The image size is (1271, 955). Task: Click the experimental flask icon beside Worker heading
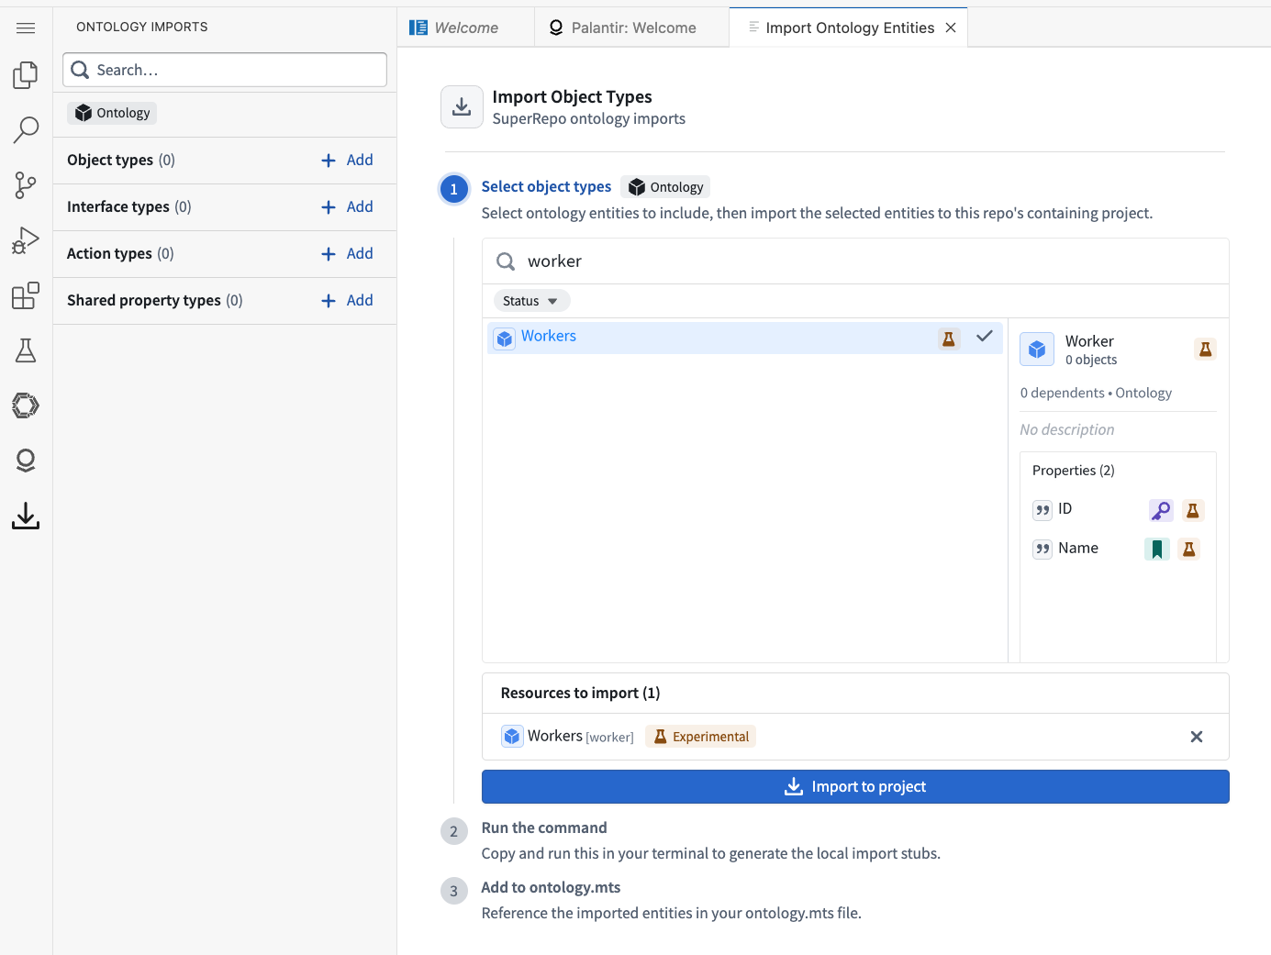1206,349
